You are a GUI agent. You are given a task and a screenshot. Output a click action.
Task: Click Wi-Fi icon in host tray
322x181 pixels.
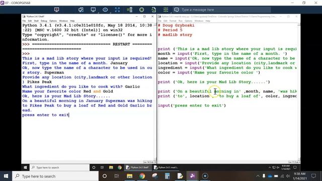[282, 176]
